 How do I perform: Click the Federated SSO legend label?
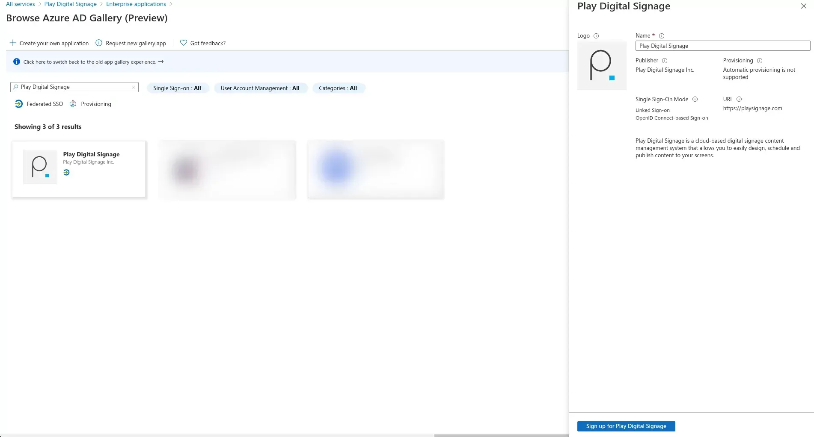(x=45, y=104)
